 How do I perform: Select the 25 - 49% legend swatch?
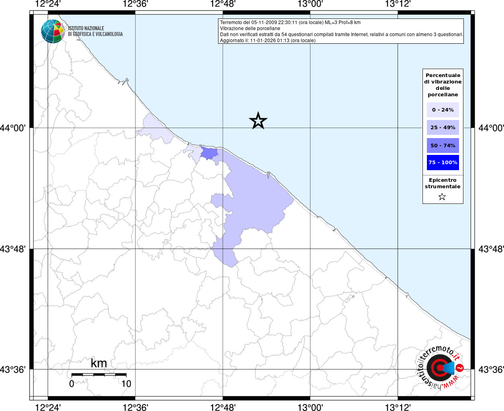tap(443, 127)
